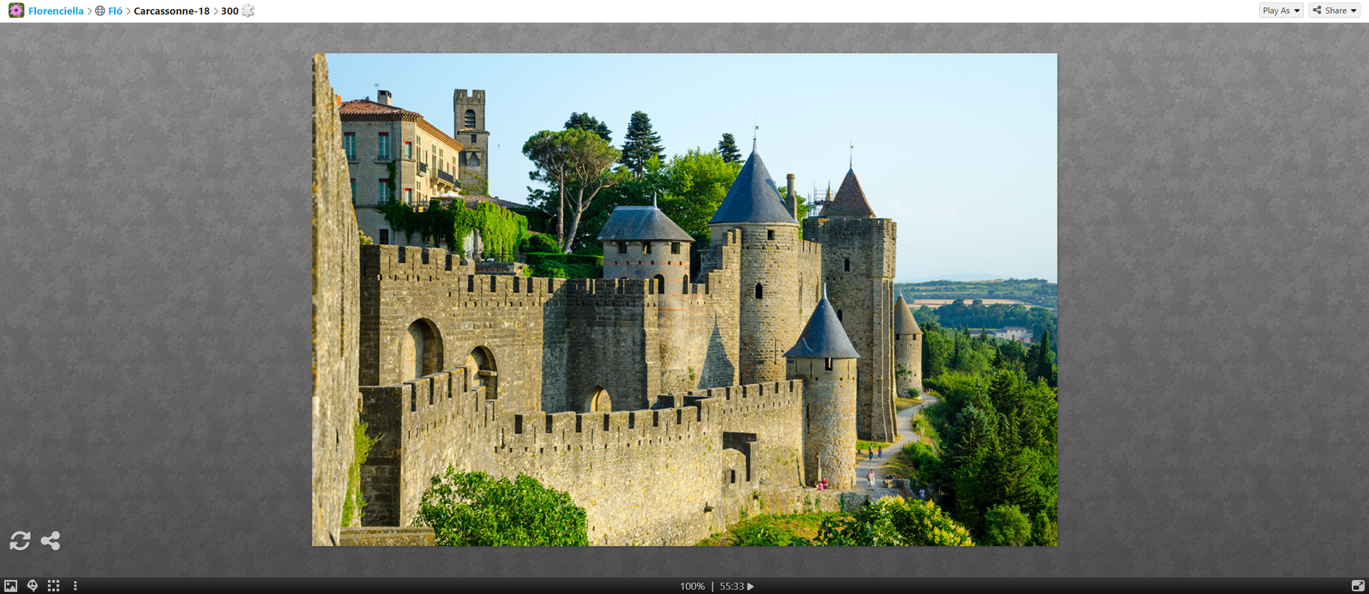
Task: Click the completed Carcassonne castle image
Action: 684,299
